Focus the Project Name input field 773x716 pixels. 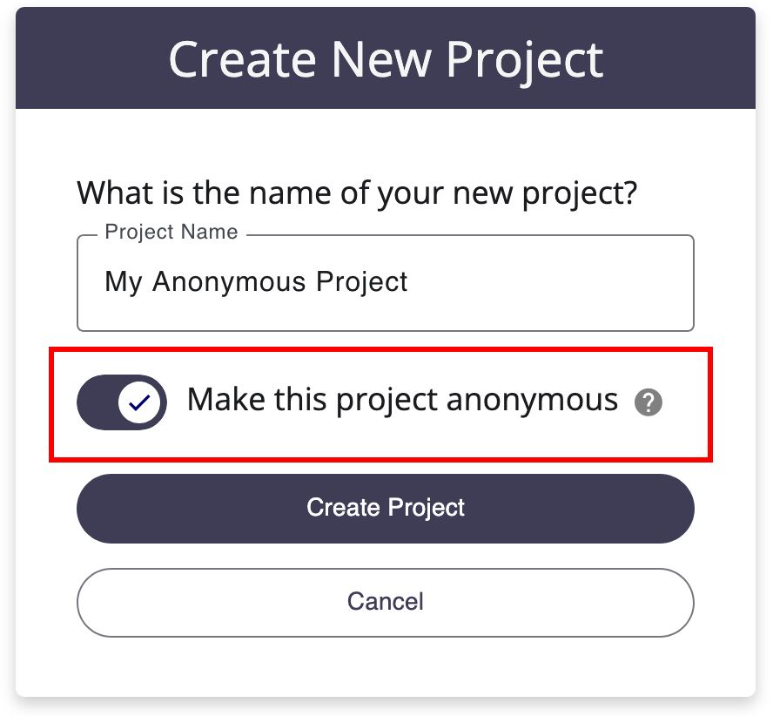coord(386,283)
